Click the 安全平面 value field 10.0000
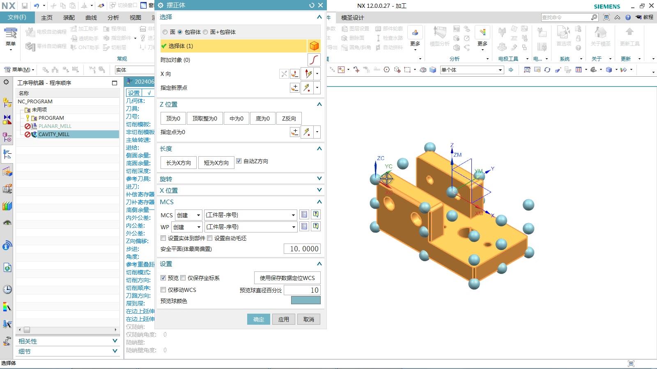657x369 pixels. (302, 249)
